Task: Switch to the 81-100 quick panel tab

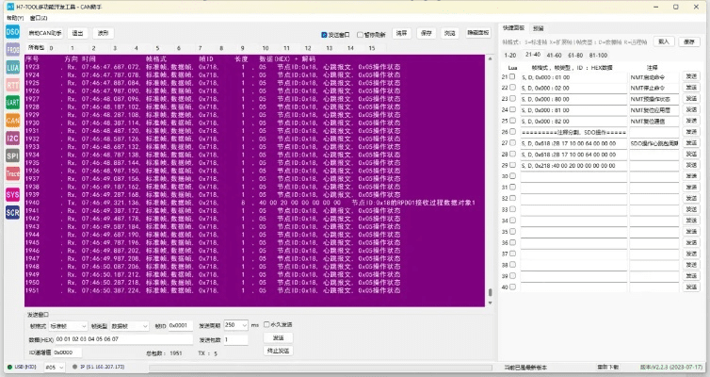Action: click(598, 56)
